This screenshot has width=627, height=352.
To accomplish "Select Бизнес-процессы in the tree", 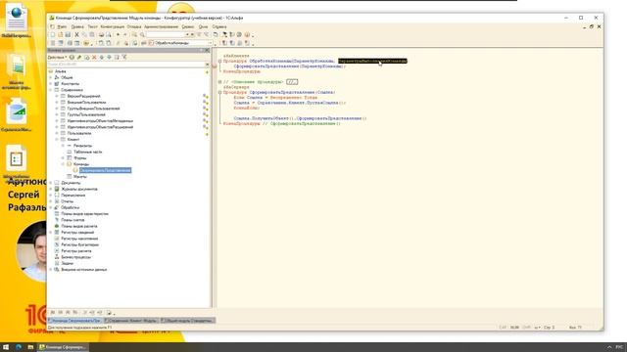I will click(x=76, y=257).
